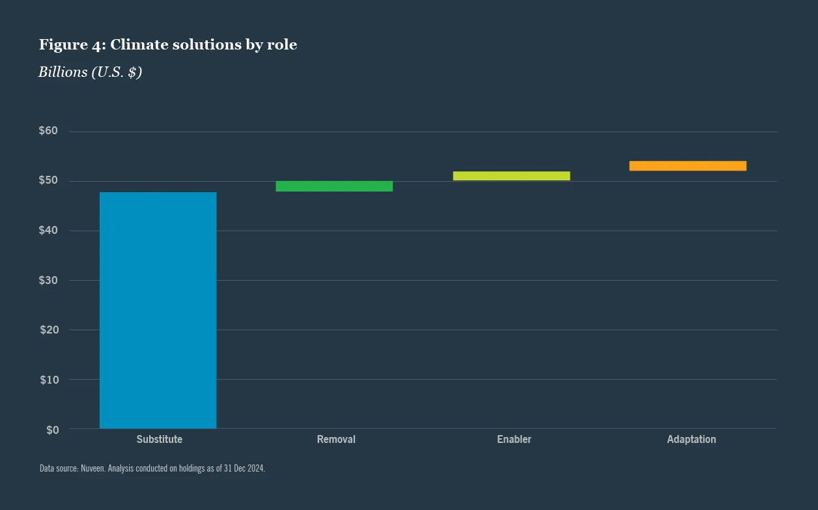
Task: Click the green Removal bar
Action: click(x=334, y=186)
